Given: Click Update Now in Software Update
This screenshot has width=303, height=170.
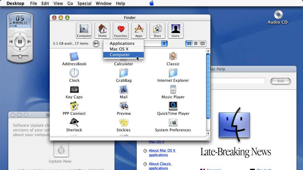Looking at the screenshot, I should pos(61,150).
